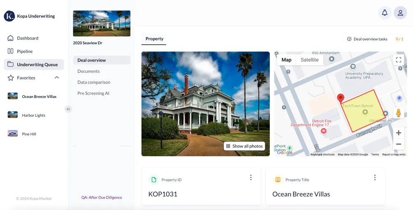Switch map to Map view
413x210 pixels.
click(286, 60)
